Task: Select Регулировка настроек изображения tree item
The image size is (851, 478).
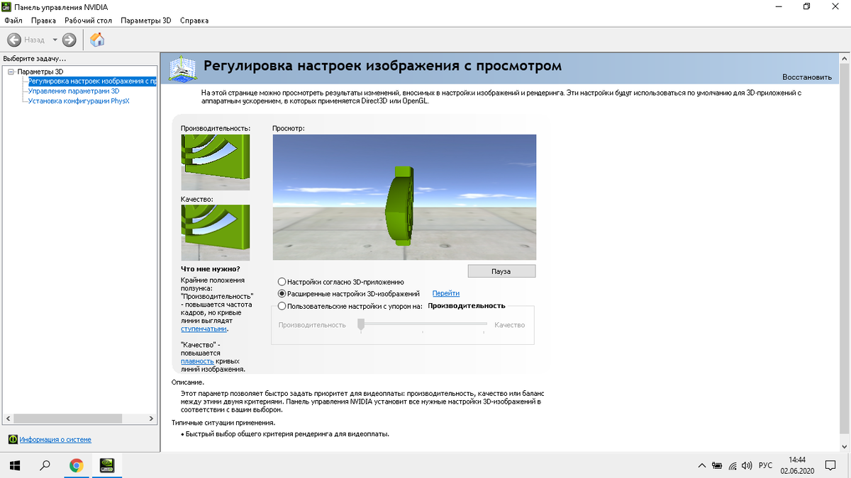Action: (x=92, y=81)
